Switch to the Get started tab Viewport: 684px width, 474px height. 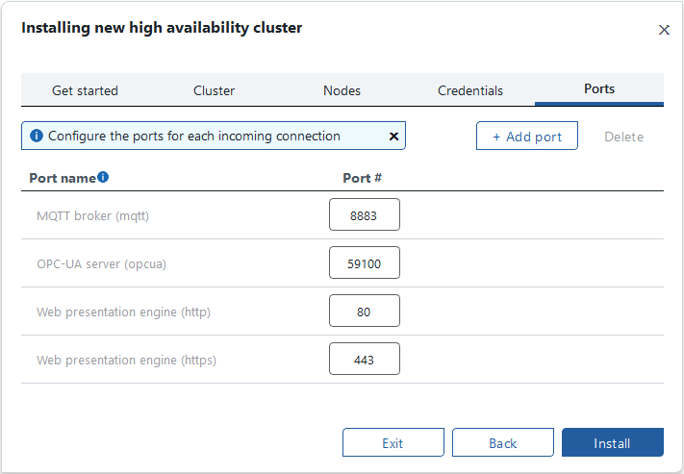coord(85,90)
